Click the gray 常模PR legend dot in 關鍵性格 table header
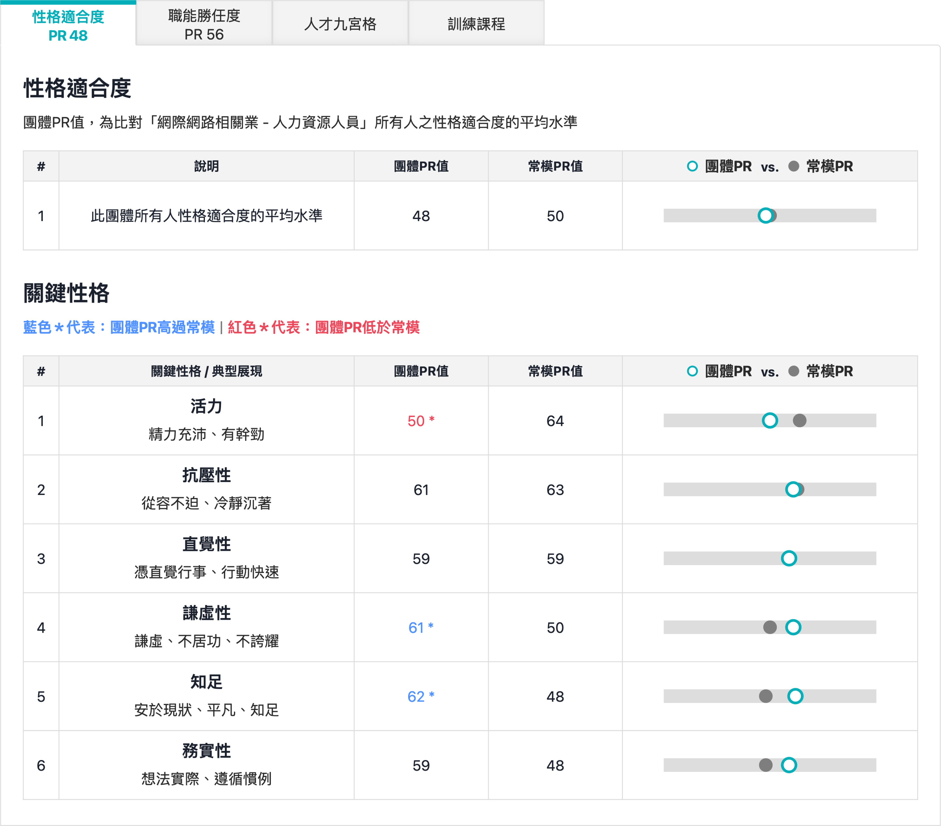The height and width of the screenshot is (826, 941). (x=793, y=371)
